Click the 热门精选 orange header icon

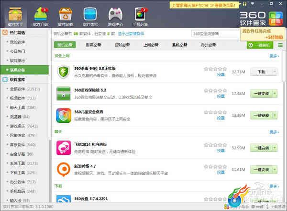click(5, 32)
